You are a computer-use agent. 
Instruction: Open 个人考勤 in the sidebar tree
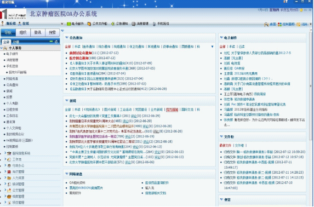coord(12,104)
